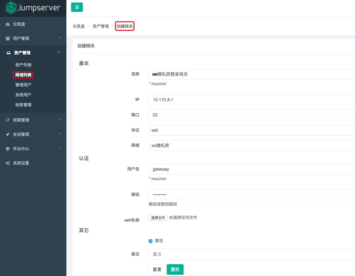Click the edit icon beside 权限管理

8,120
